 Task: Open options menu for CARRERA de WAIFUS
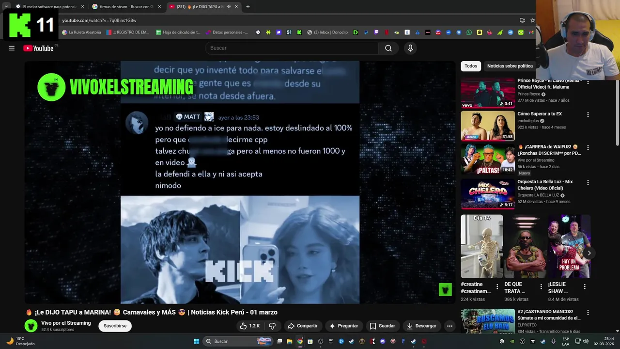point(588,148)
